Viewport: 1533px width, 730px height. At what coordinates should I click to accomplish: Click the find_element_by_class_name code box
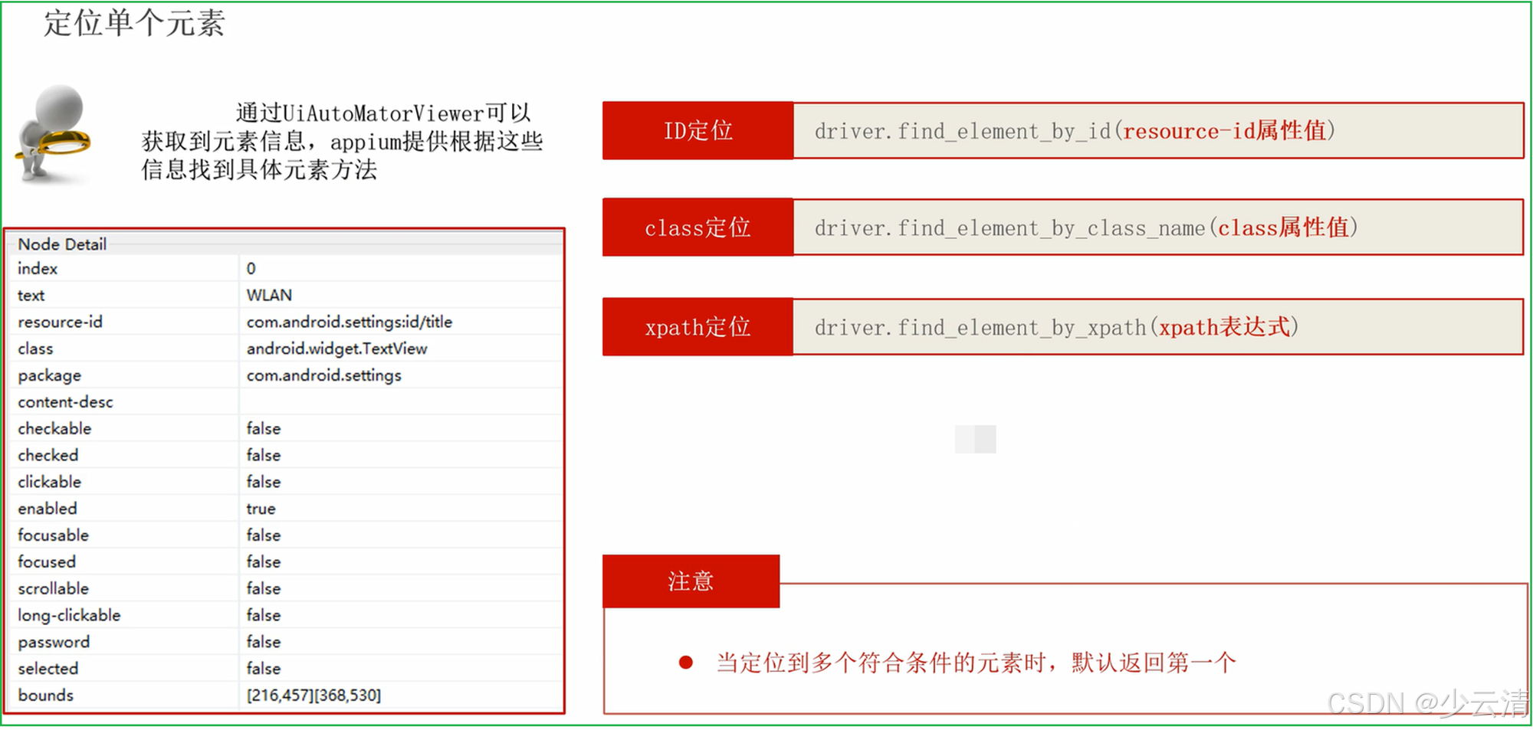1158,228
